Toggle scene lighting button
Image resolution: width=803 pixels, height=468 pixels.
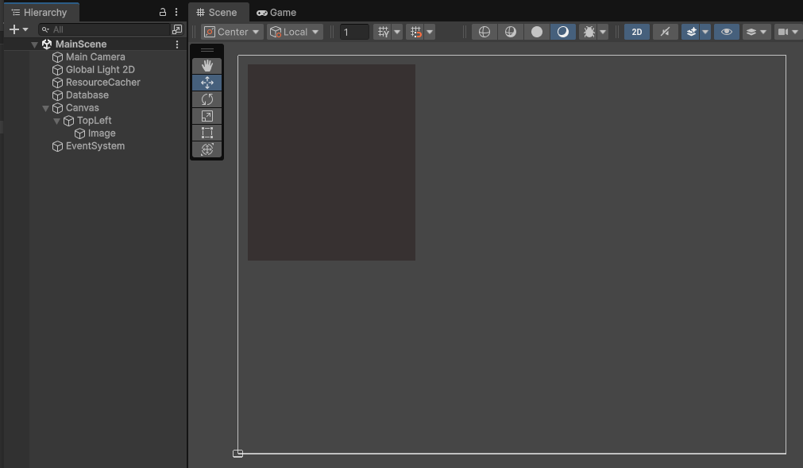665,32
